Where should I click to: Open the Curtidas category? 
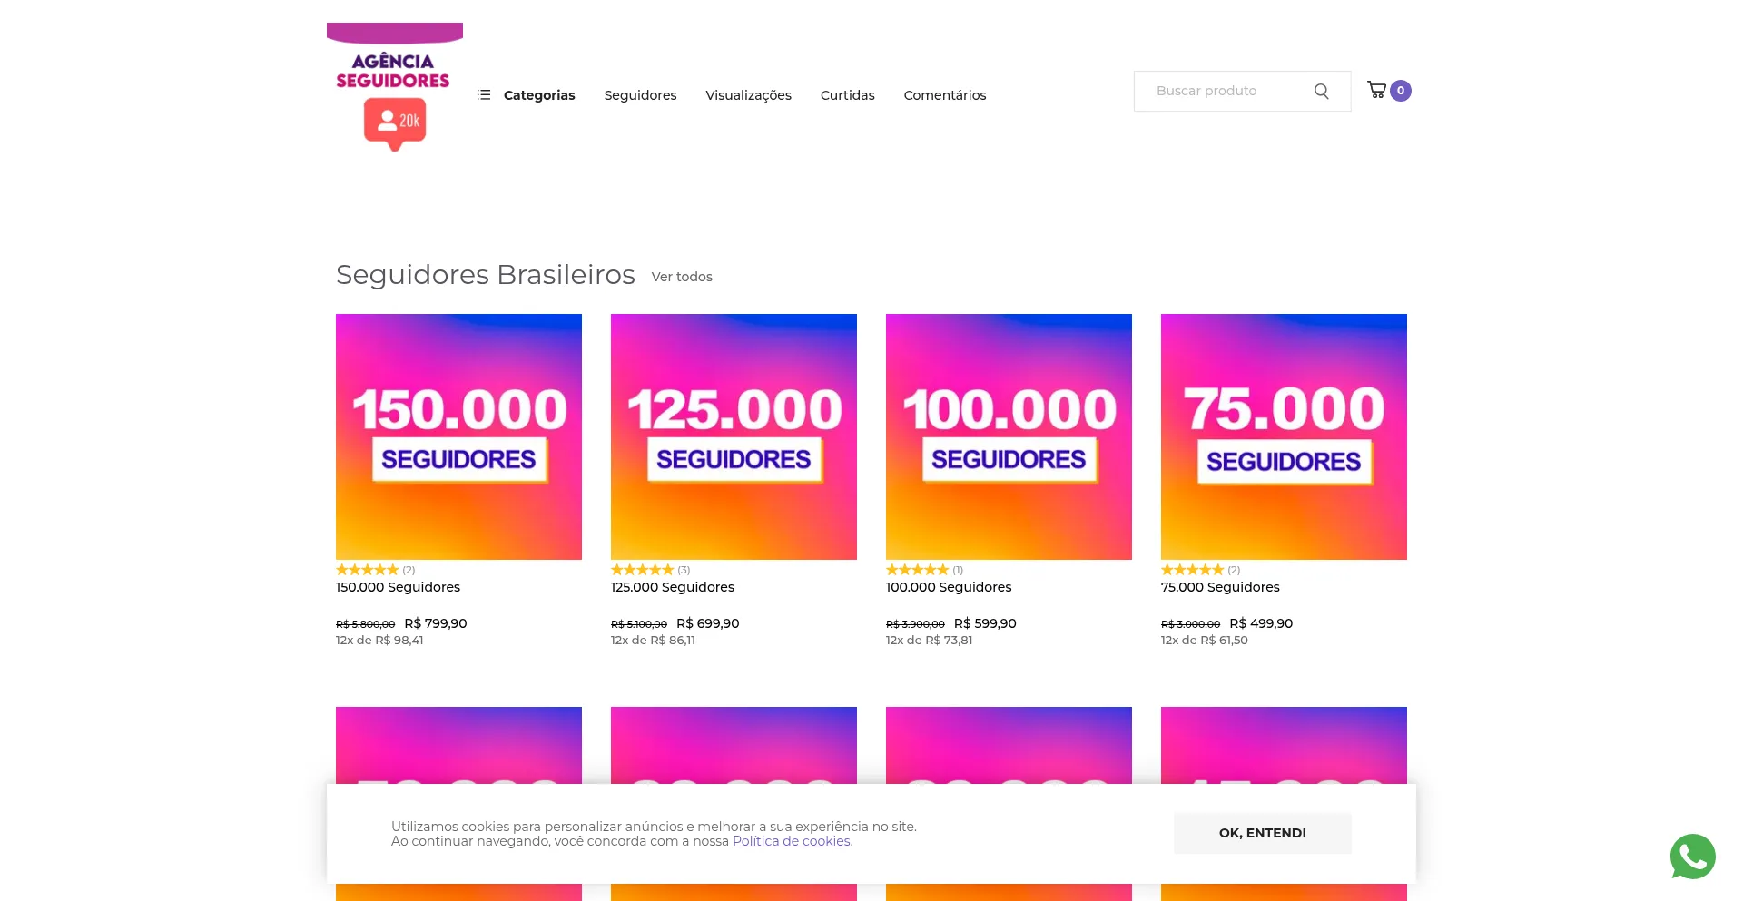tap(847, 95)
